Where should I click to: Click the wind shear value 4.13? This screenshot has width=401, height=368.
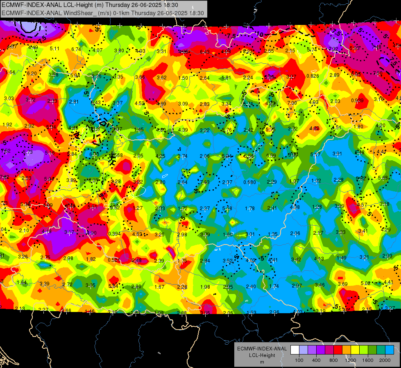click(319, 259)
